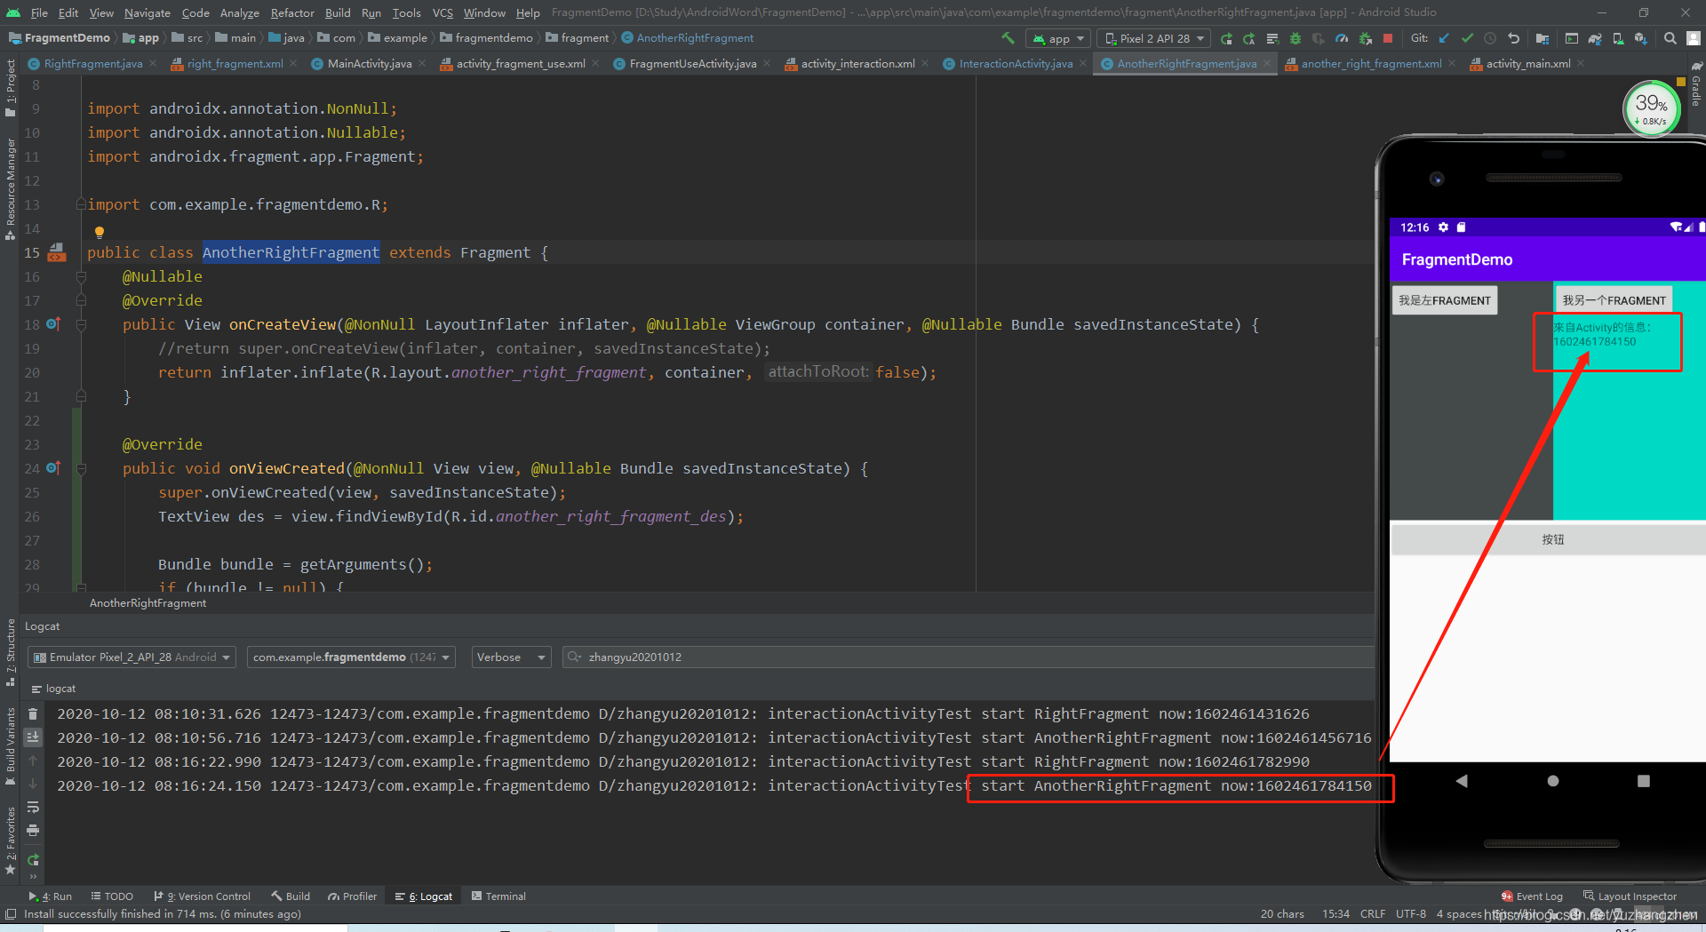Viewport: 1706px width, 932px height.
Task: Click emulator Back navigation triangle
Action: pyautogui.click(x=1462, y=781)
